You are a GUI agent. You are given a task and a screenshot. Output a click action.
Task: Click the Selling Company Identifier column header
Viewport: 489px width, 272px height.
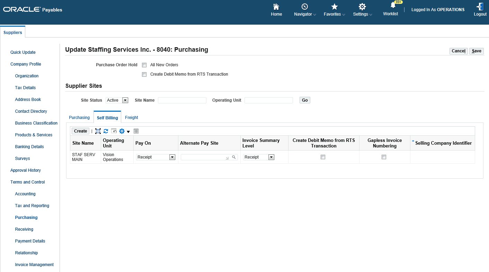click(x=443, y=143)
